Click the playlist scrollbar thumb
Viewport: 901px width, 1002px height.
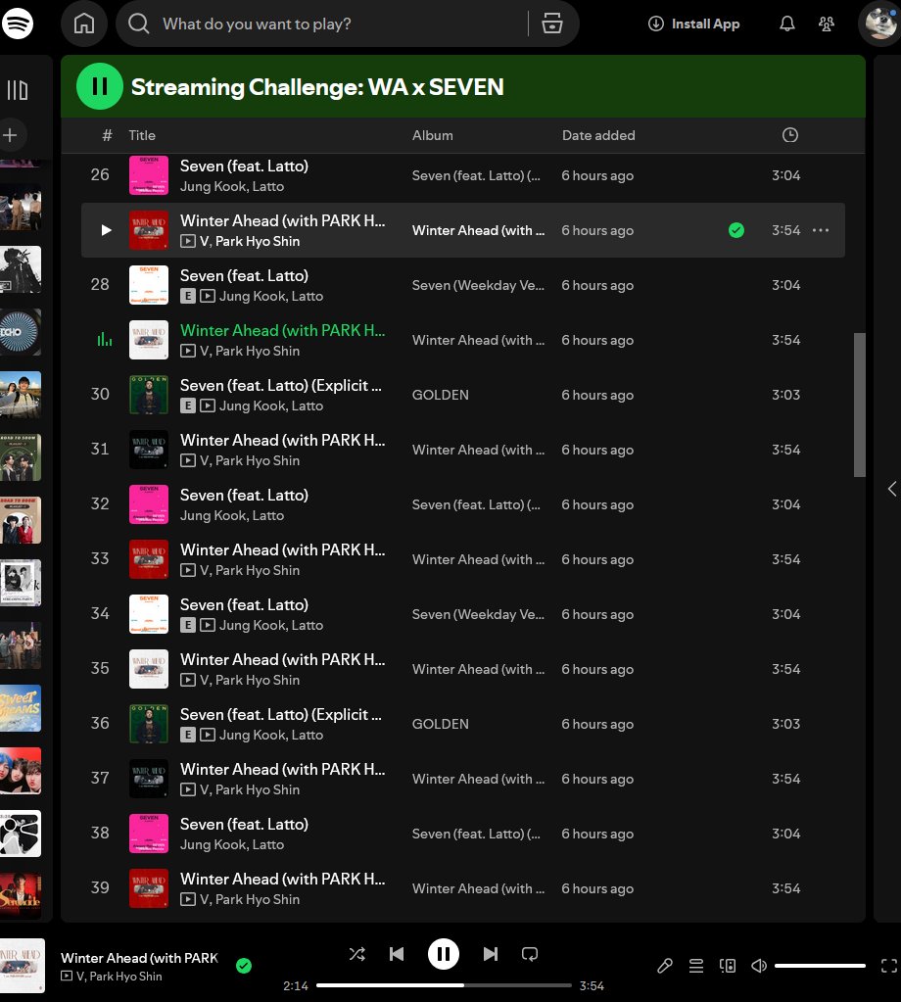coord(860,405)
